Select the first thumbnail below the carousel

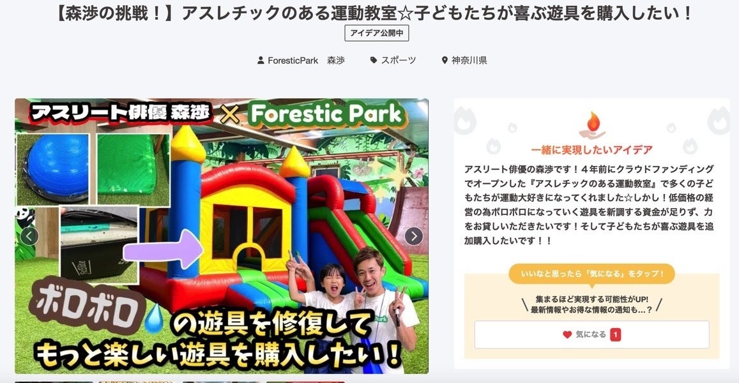[x=54, y=382]
